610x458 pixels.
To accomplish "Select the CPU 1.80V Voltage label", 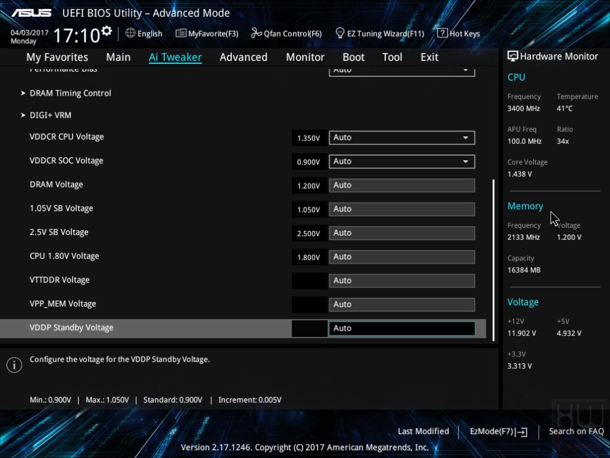I will click(x=65, y=256).
